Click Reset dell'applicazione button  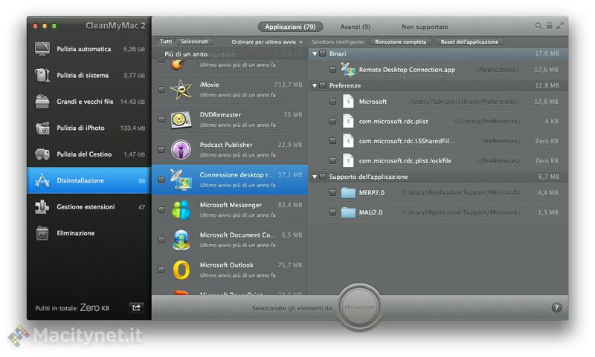(x=469, y=42)
